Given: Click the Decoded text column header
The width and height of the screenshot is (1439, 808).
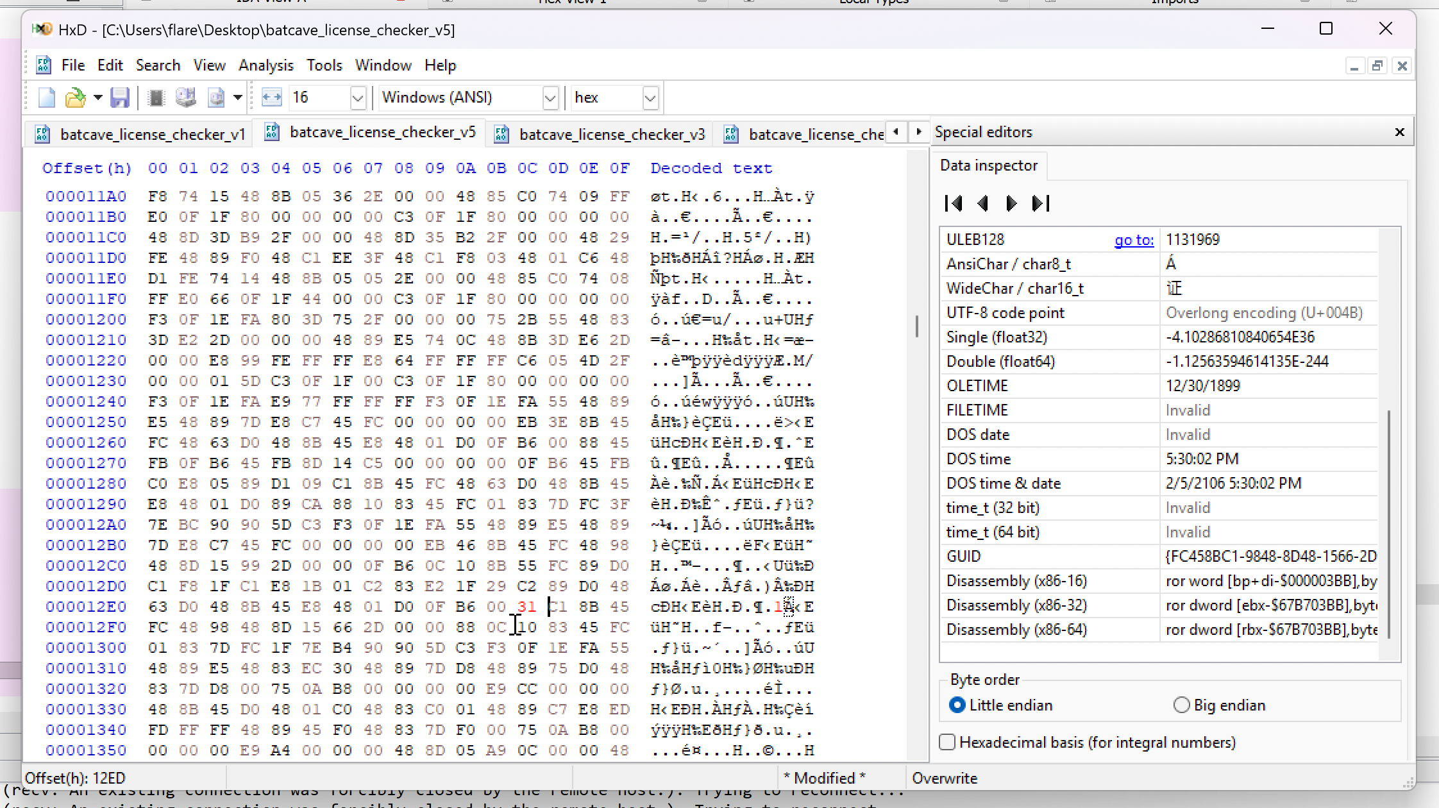Looking at the screenshot, I should click(x=711, y=168).
